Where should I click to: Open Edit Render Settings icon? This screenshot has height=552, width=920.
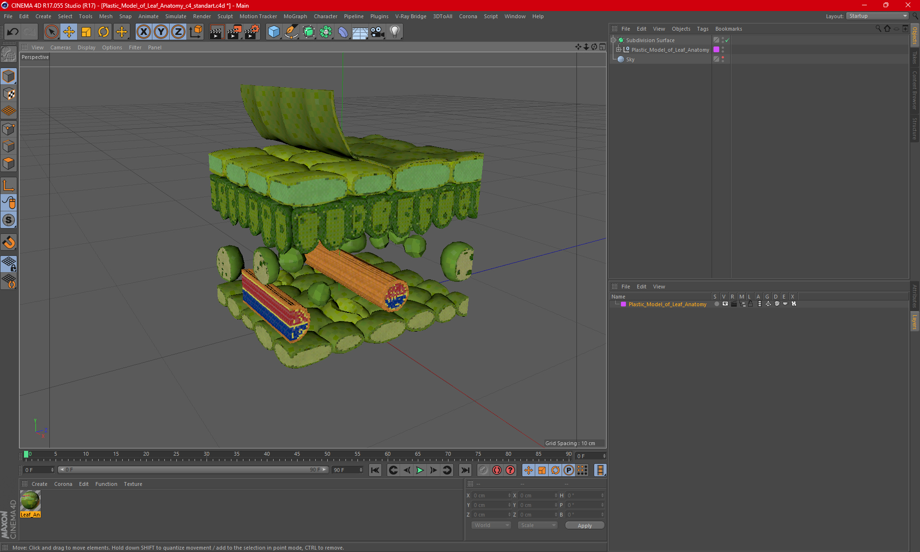(252, 32)
